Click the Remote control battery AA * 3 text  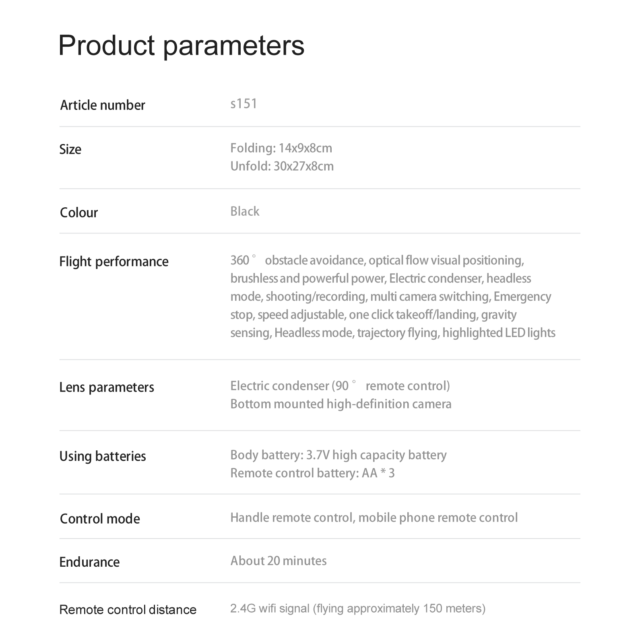(312, 473)
